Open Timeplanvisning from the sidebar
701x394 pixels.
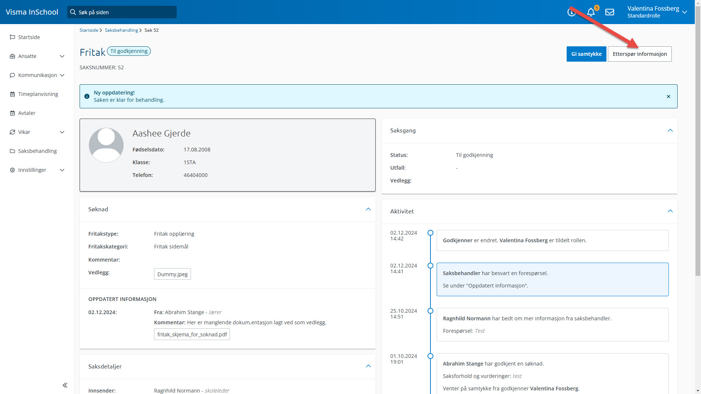[38, 94]
